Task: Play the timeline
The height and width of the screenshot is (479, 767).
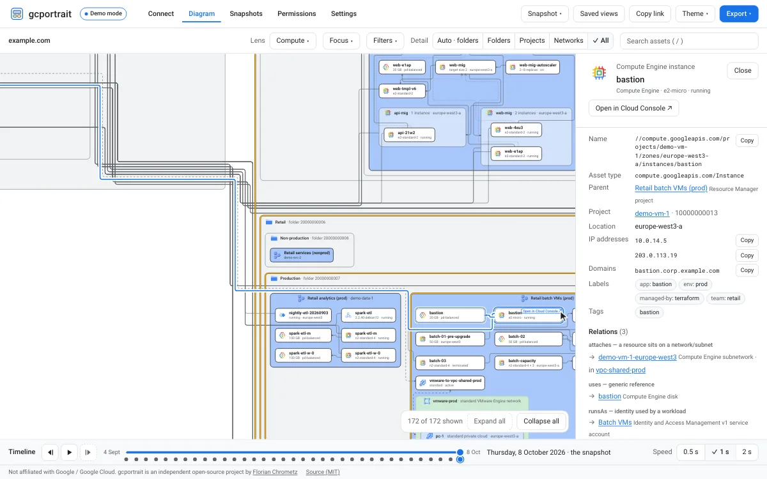Action: 70,452
